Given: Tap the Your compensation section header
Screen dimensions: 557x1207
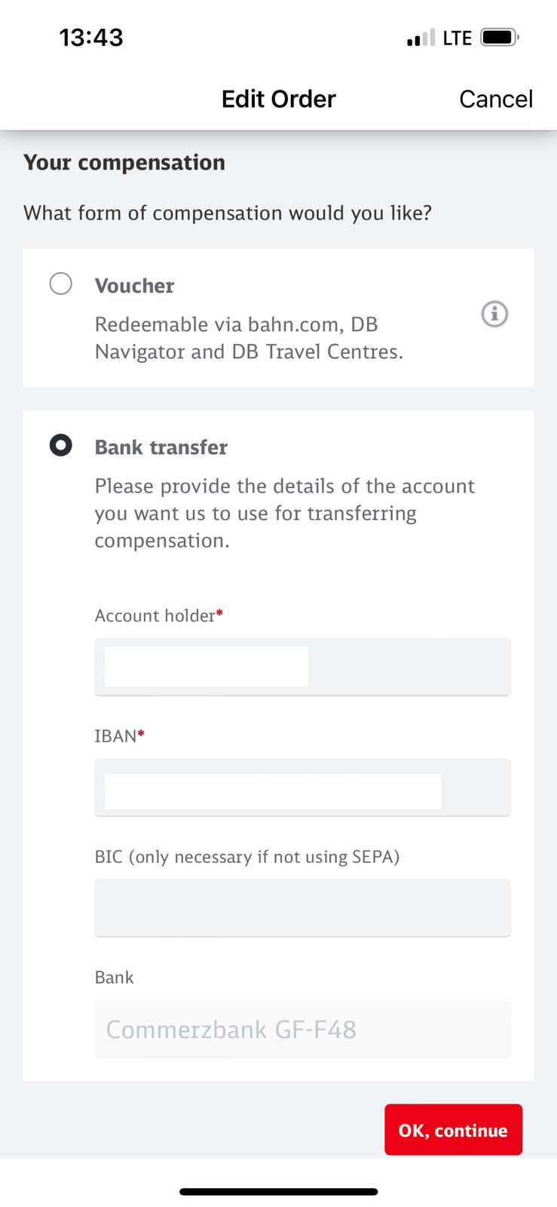Looking at the screenshot, I should point(124,162).
